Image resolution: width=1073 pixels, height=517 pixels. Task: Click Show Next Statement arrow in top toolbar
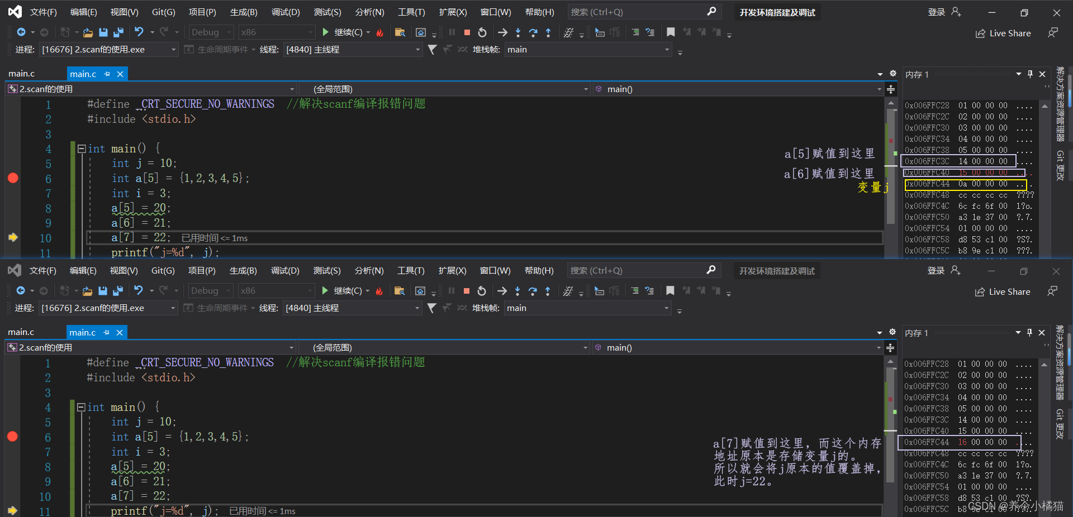(502, 32)
